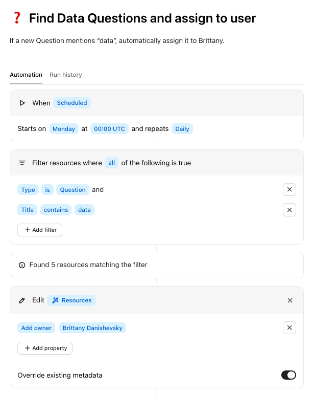Click the info icon by Found 5 resources

point(22,265)
